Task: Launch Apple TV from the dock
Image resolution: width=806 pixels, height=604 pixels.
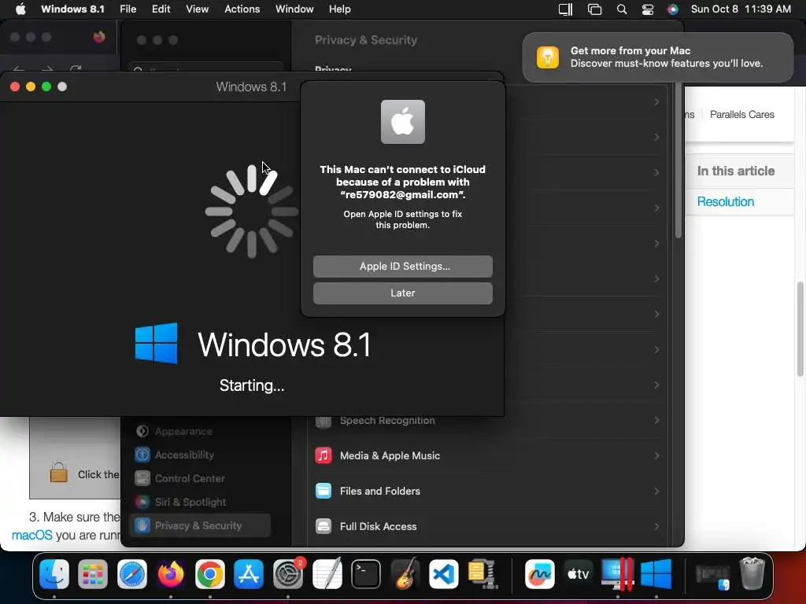Action: [579, 573]
